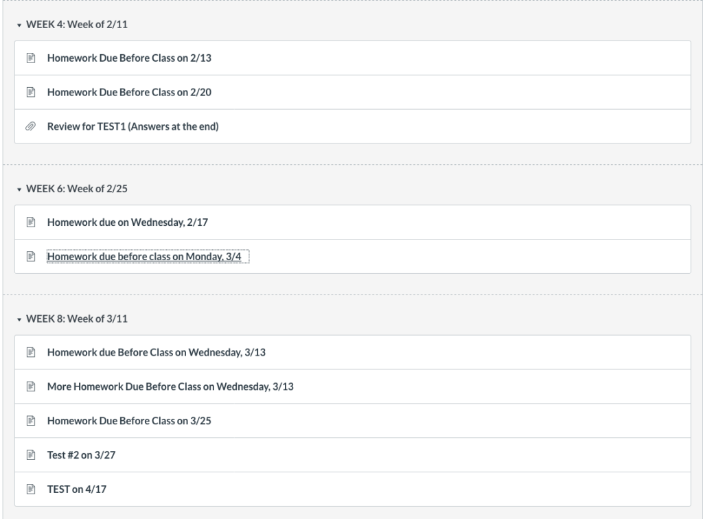703x519 pixels.
Task: Open More Homework Due Before Class on Wednesday, 3/13
Action: tap(170, 387)
